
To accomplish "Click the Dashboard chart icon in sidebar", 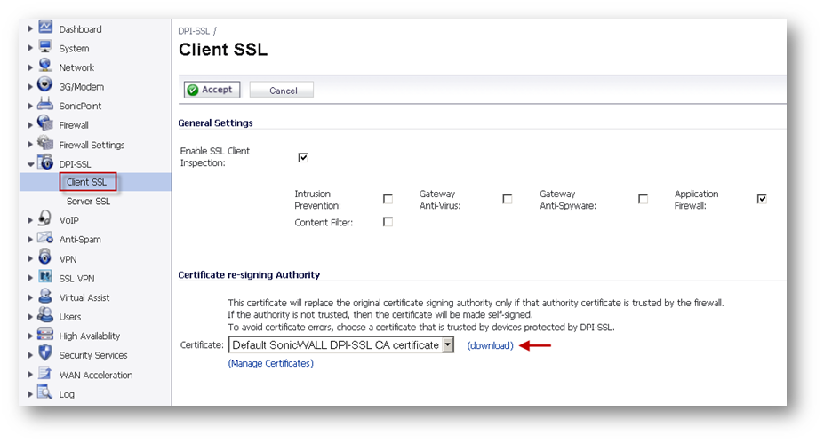I will [x=45, y=28].
